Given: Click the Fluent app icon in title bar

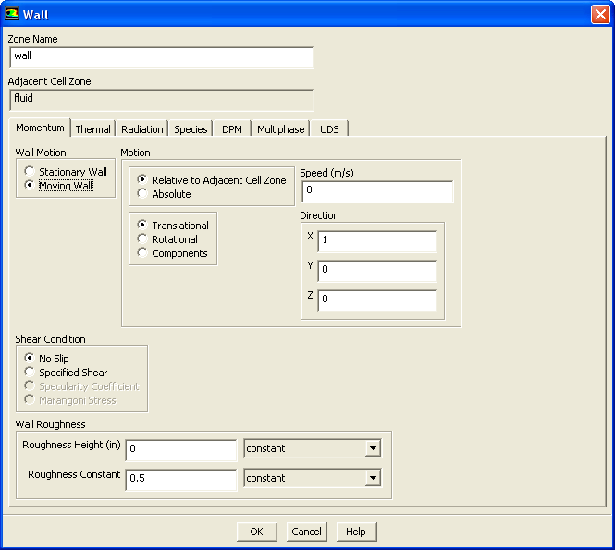Looking at the screenshot, I should click(x=11, y=14).
